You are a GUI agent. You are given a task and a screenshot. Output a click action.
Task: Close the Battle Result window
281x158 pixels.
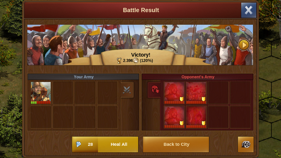coord(248,10)
